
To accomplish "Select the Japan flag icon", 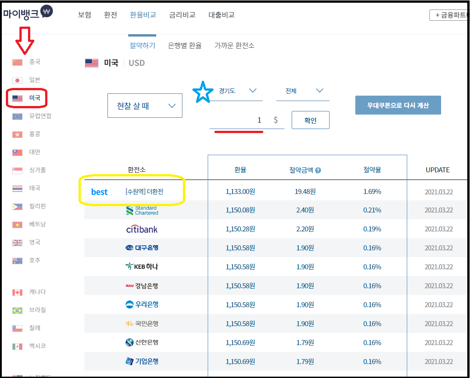I will tap(18, 80).
